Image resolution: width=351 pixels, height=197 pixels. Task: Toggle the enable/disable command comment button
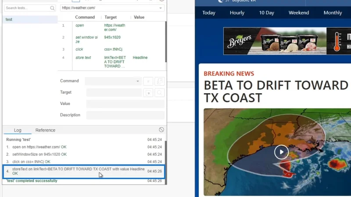click(x=148, y=81)
